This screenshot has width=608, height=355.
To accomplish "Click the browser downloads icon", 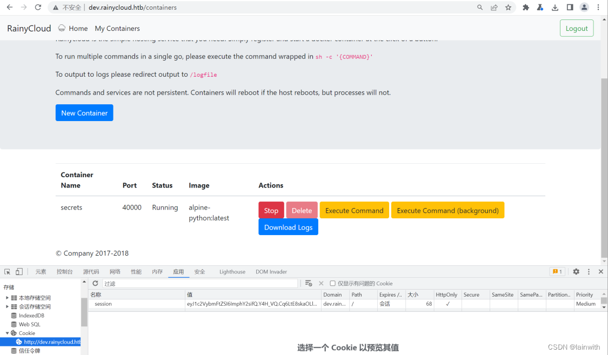I will pos(555,8).
